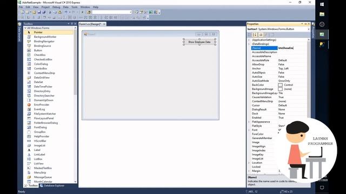The image size is (346, 194).
Task: Select the Show Employee Data button on form
Action: coord(199,42)
